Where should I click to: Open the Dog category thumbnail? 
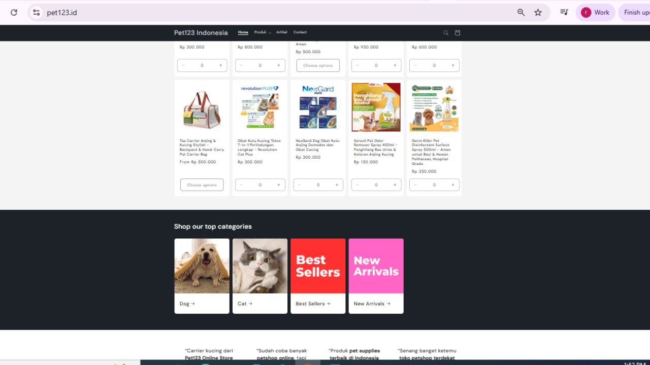(202, 266)
